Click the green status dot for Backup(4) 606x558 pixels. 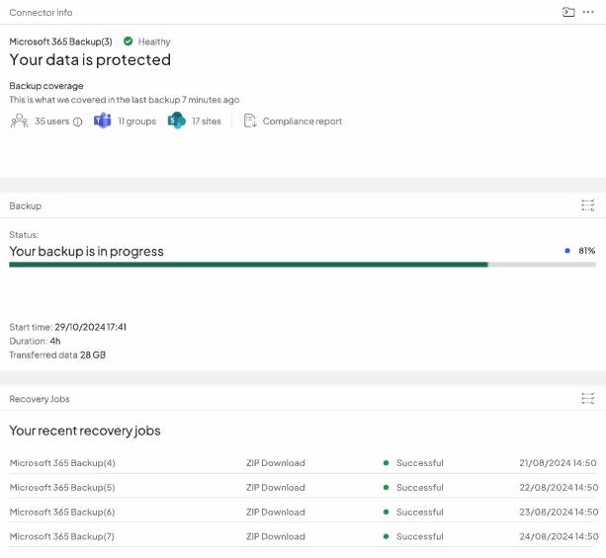pos(386,462)
